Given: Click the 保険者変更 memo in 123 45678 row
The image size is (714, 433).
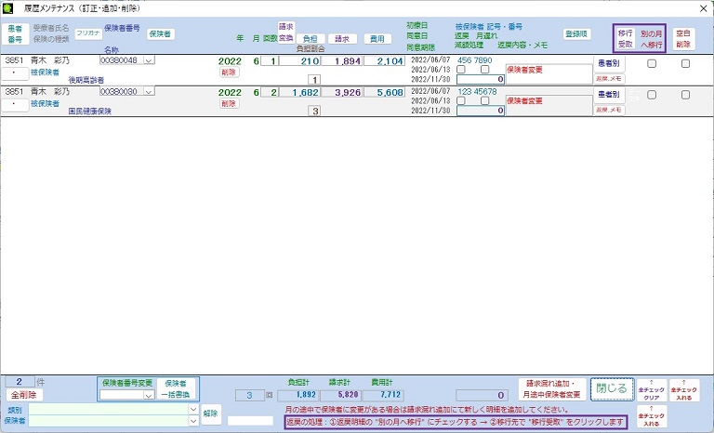Looking at the screenshot, I should tap(549, 105).
